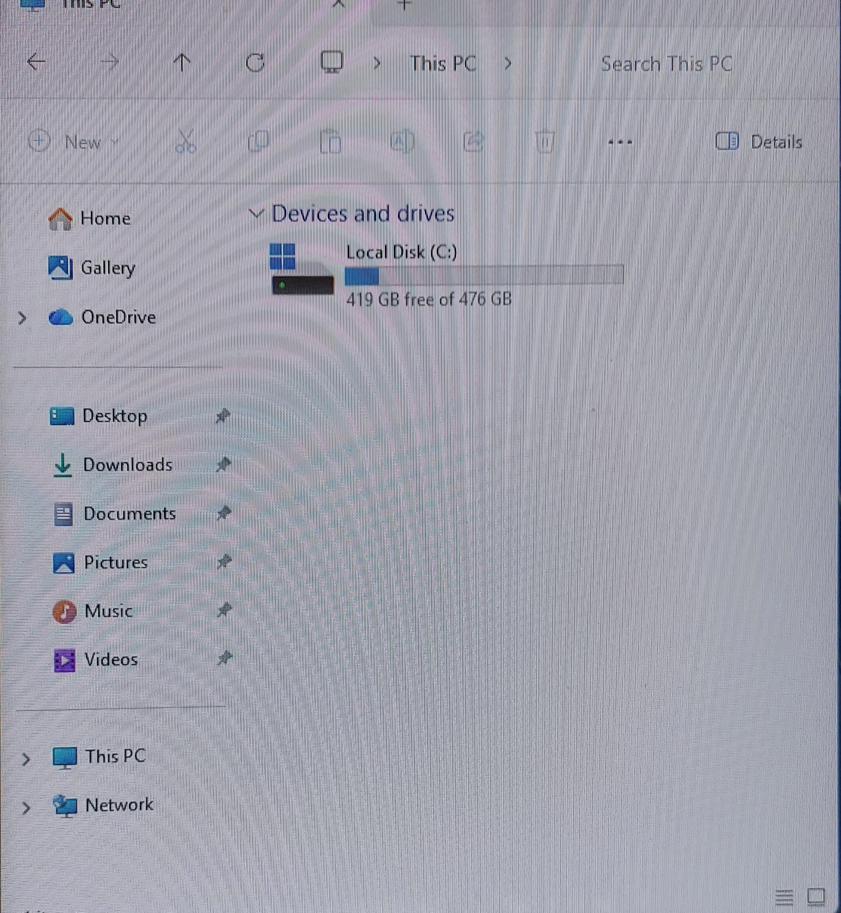Image resolution: width=841 pixels, height=913 pixels.
Task: Click the pin icon beside Pictures
Action: coord(224,562)
